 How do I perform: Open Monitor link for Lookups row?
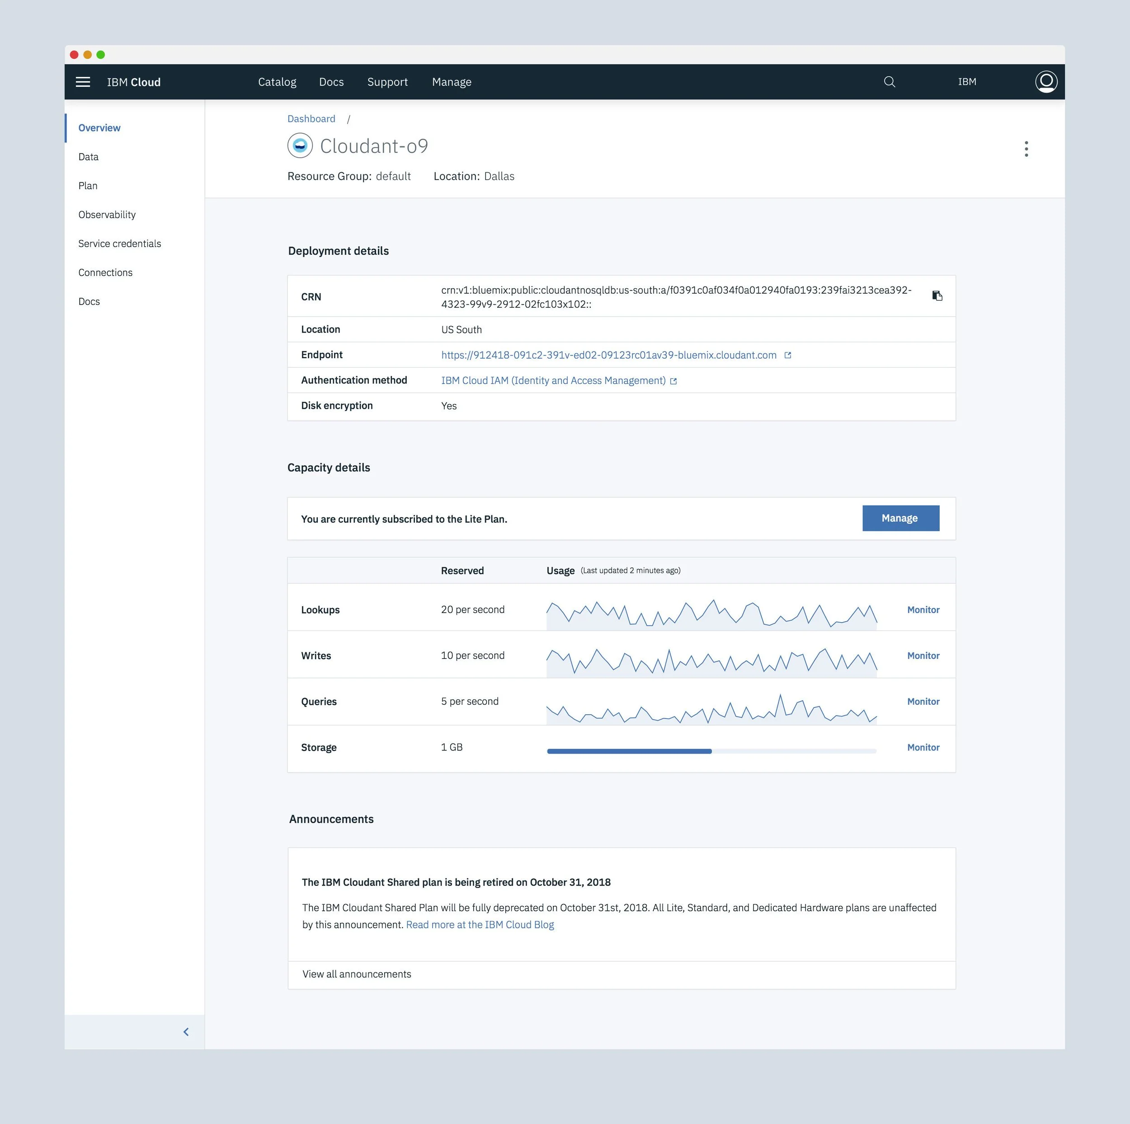tap(923, 609)
